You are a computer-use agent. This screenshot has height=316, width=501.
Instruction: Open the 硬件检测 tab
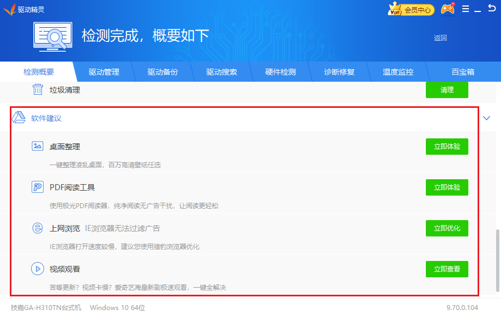point(280,72)
